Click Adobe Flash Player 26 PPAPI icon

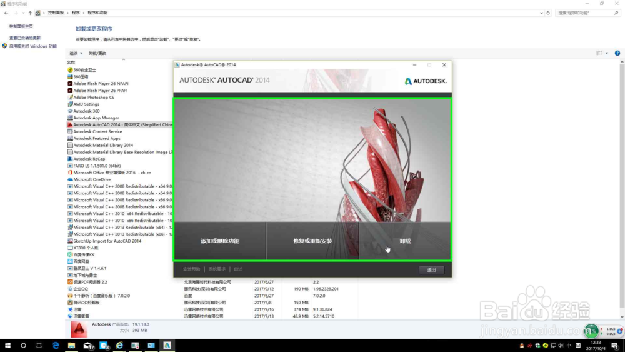tap(70, 91)
